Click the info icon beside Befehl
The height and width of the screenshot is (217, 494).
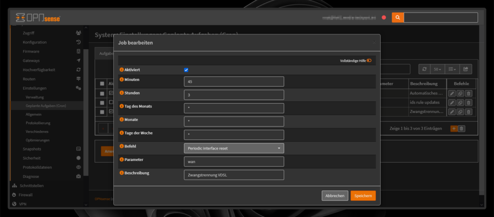tap(122, 145)
